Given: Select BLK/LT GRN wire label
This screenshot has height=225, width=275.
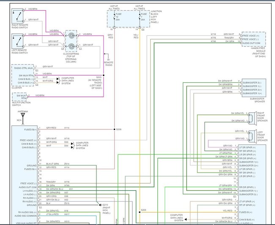Looking at the screenshot, I should (x=52, y=164).
